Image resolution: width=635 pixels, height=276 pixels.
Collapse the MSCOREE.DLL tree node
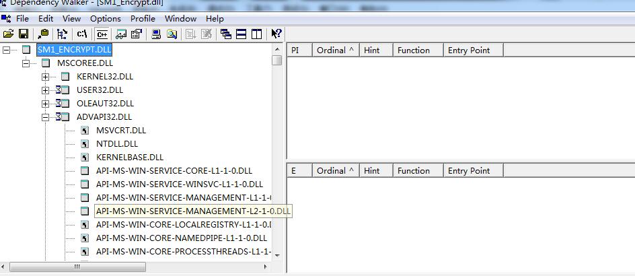[26, 63]
